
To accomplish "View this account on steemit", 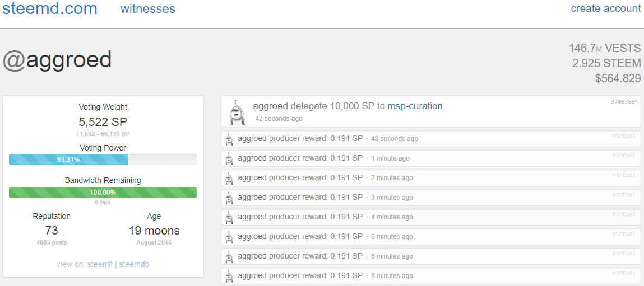I will click(x=100, y=265).
